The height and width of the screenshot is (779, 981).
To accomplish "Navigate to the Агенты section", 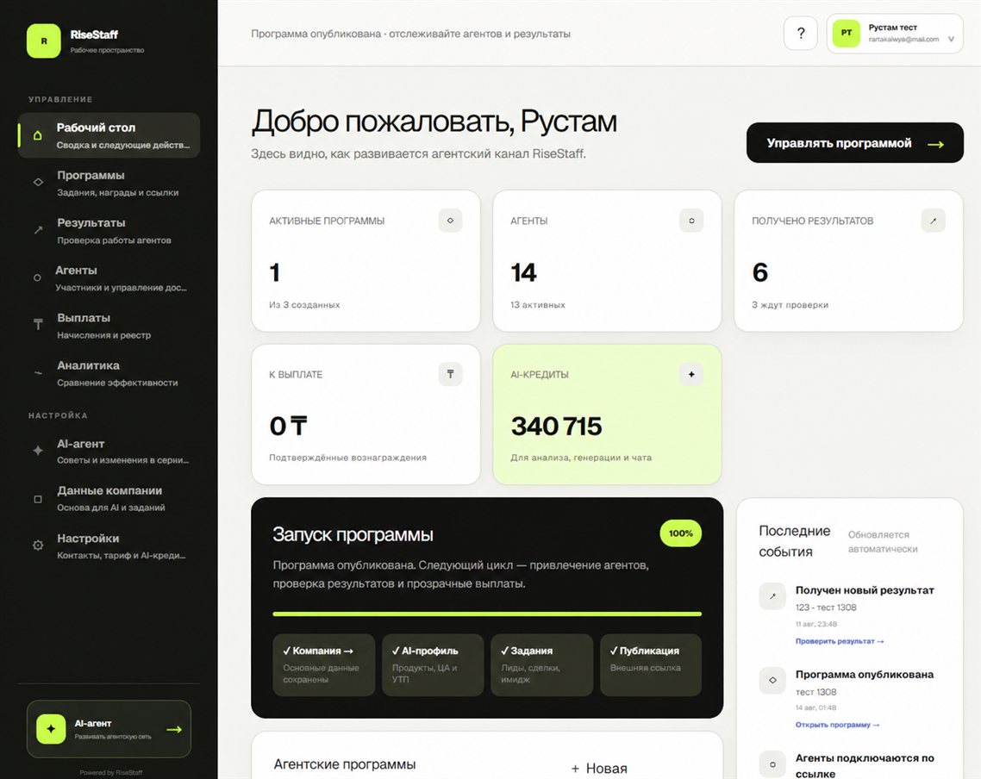I will click(x=109, y=277).
